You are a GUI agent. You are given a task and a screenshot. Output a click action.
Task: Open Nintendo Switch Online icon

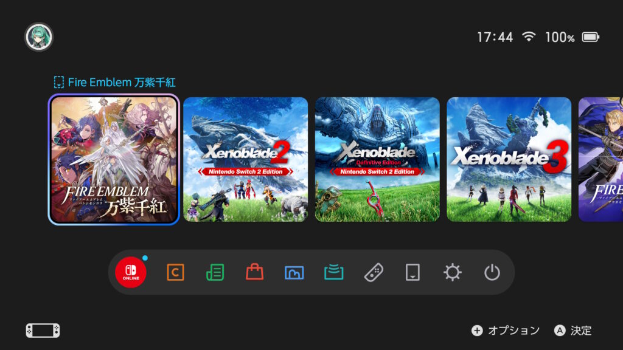pos(131,272)
